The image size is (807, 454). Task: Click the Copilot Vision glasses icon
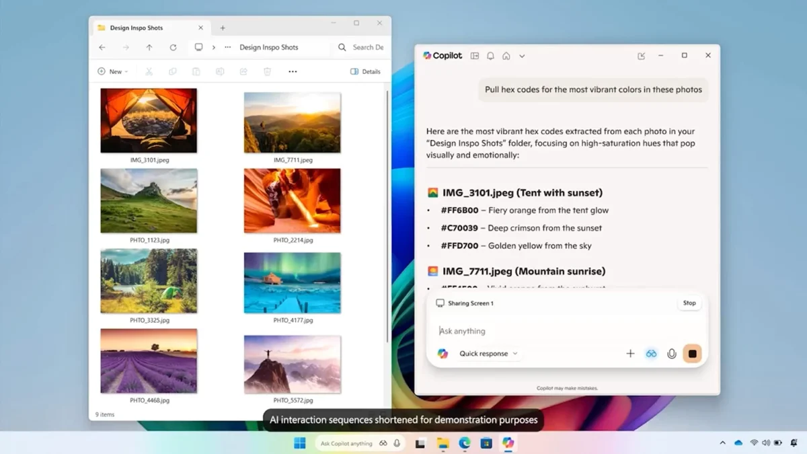point(651,354)
